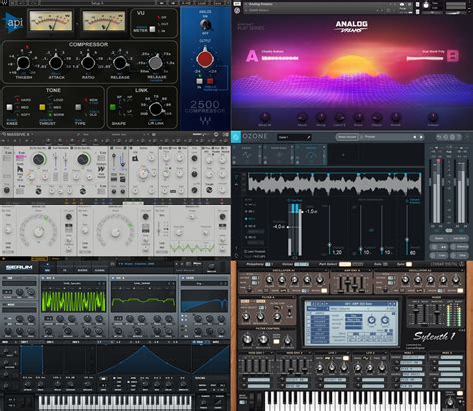Click the Serum master volume knob

pyautogui.click(x=211, y=266)
